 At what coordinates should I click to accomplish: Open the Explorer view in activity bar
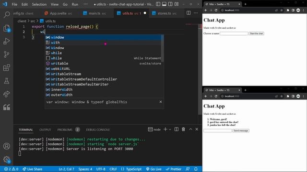click(7, 28)
